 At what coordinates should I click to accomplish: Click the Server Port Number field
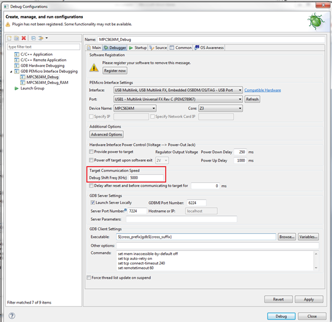[x=137, y=211]
